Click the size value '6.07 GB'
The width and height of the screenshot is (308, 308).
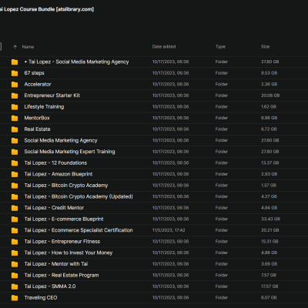269,298
